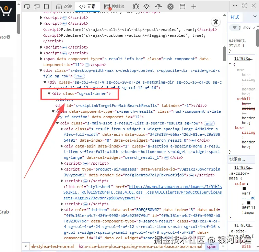Open the Memory chip icon tool
This screenshot has width=259, height=252.
[170, 7]
